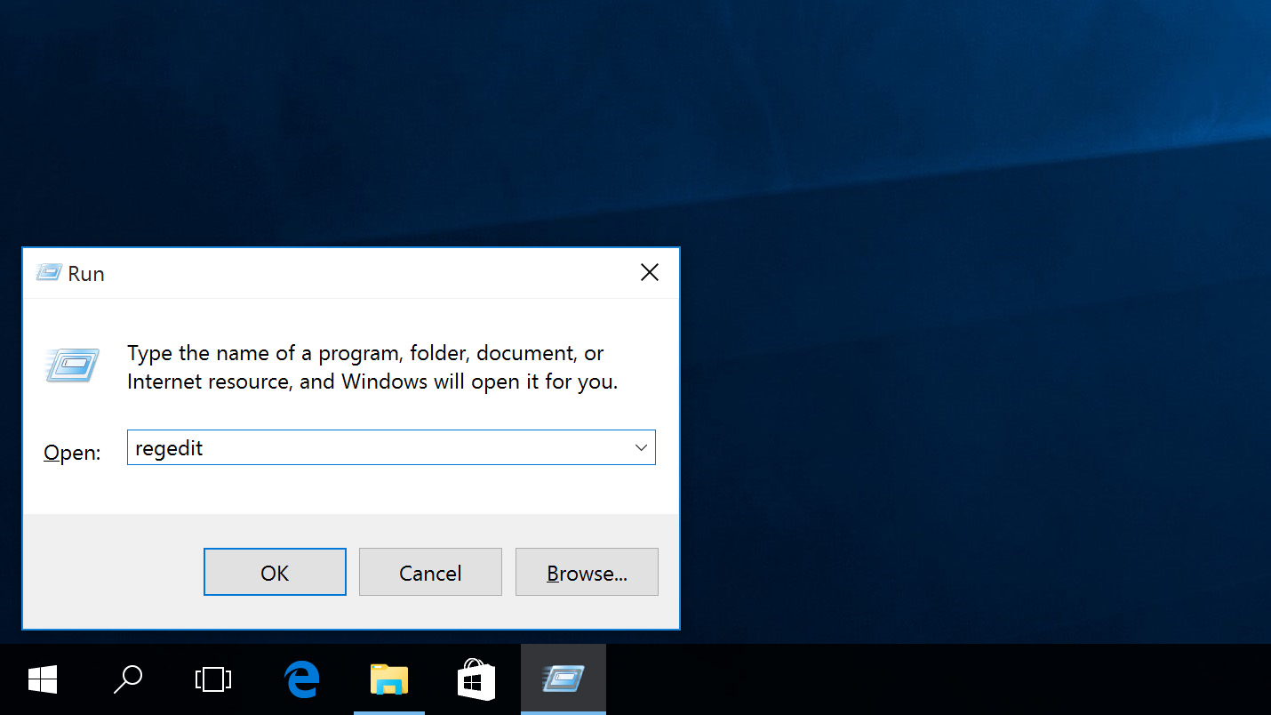Click the Search icon on the taskbar
Screen dimensions: 1271x715
[127, 679]
